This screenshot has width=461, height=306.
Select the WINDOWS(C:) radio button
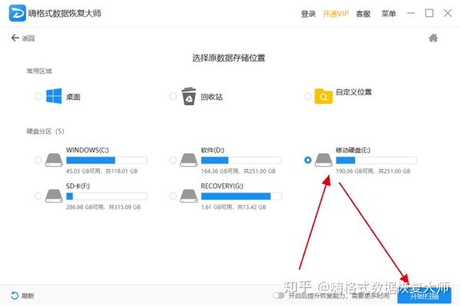point(38,160)
